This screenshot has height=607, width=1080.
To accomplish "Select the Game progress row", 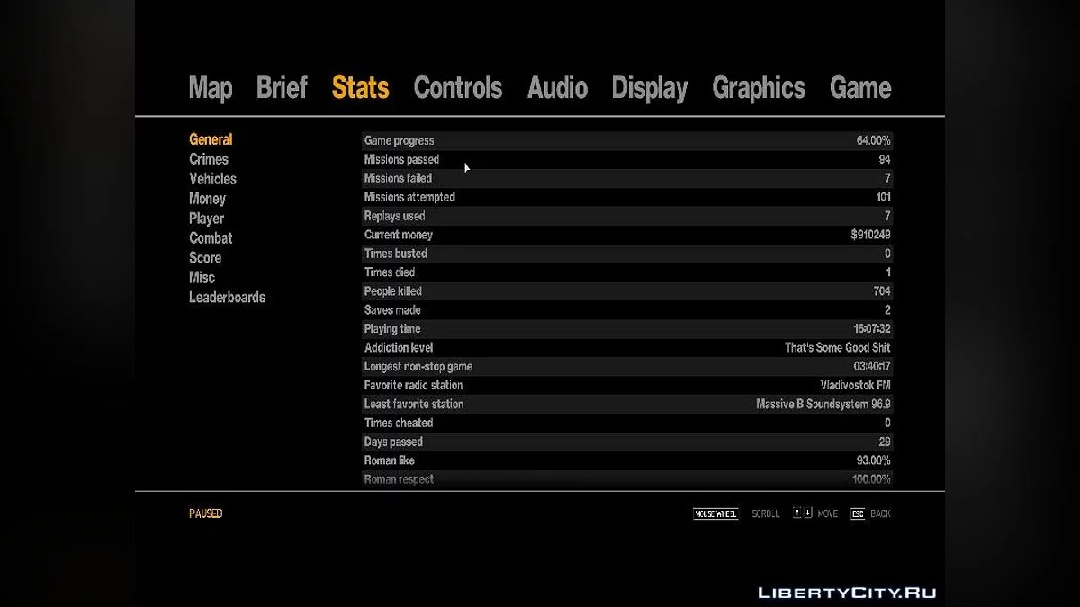I will pos(627,140).
